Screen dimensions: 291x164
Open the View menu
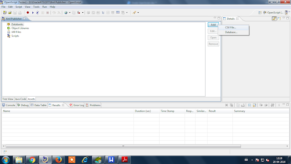point(27,7)
